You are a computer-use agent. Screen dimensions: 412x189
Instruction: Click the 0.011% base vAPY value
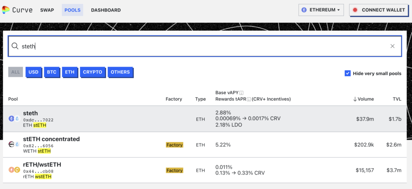coord(224,167)
